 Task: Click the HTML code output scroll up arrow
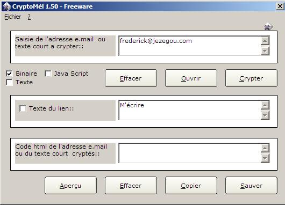tap(265, 148)
